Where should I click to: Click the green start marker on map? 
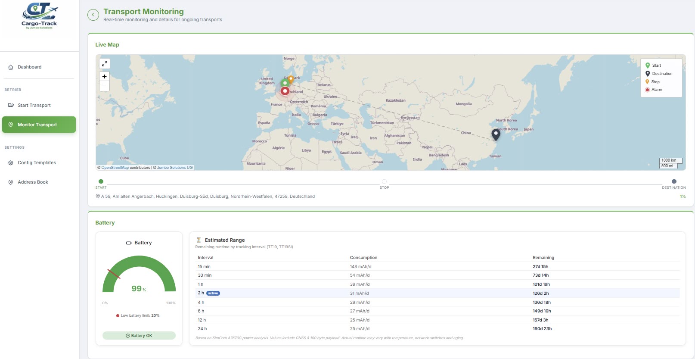click(x=285, y=83)
